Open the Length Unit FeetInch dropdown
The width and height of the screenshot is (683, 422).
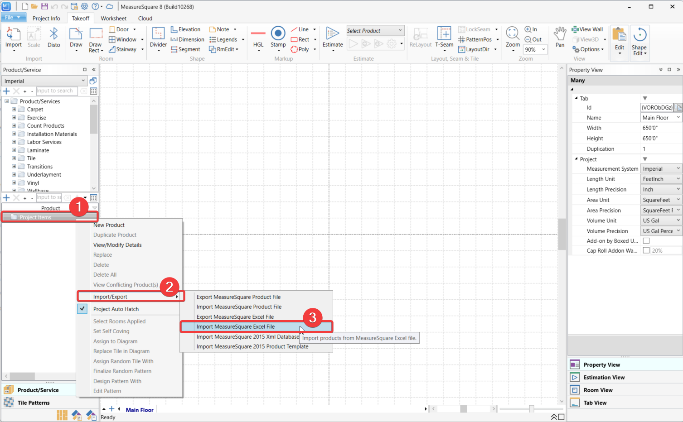coord(661,179)
